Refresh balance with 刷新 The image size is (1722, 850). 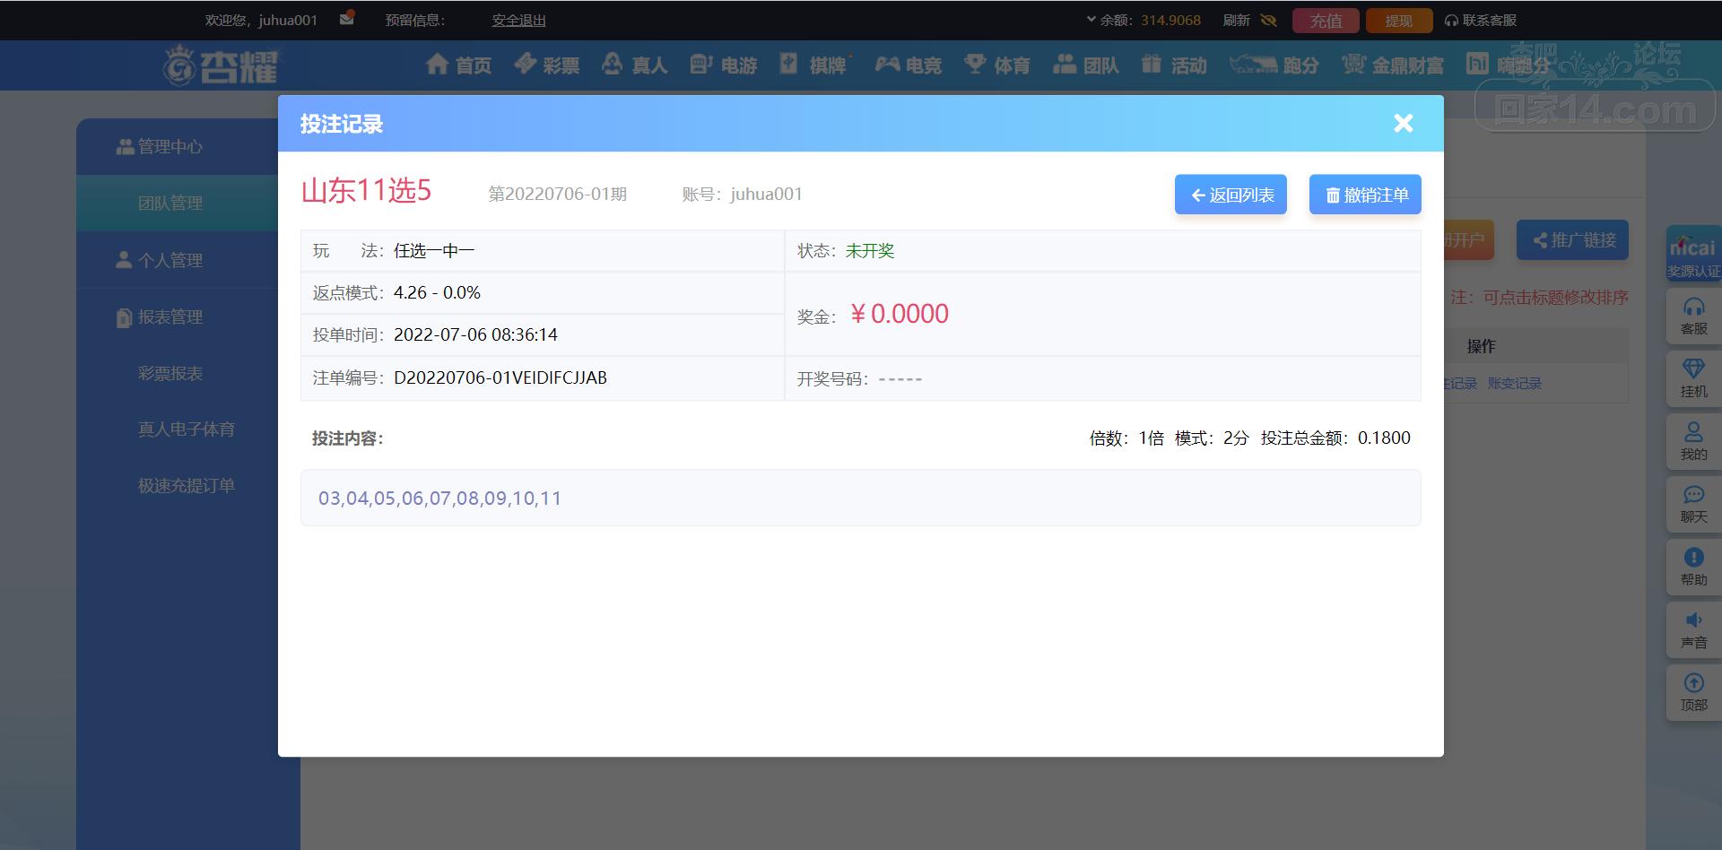coord(1236,20)
